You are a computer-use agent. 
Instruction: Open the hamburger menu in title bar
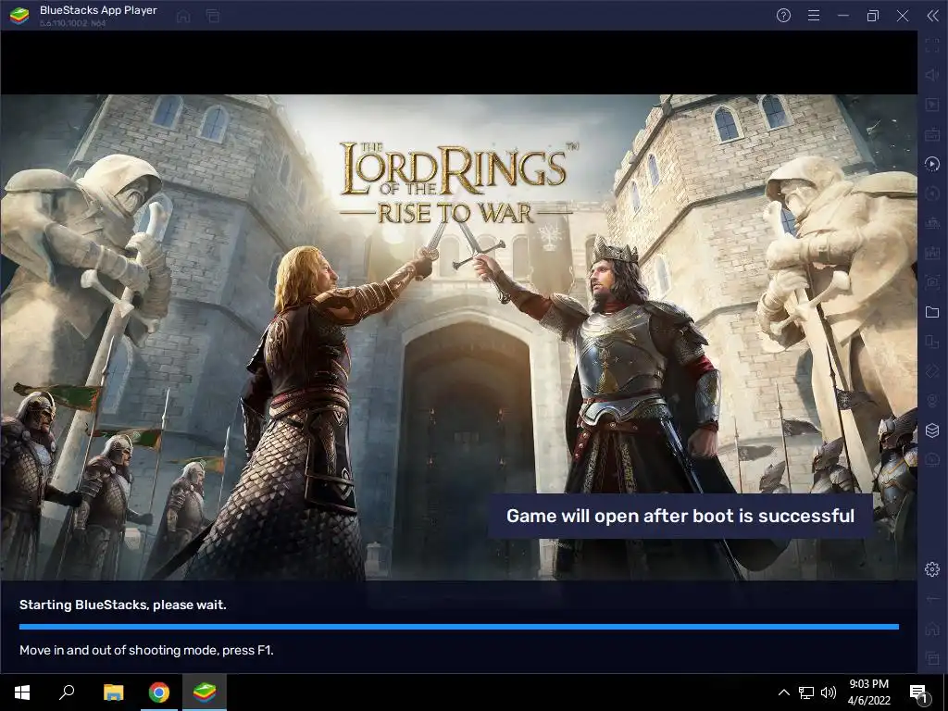(x=814, y=16)
